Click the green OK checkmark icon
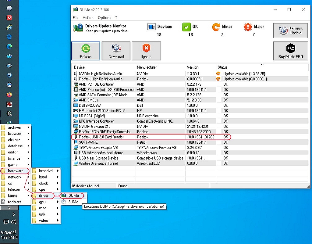Screen dimensions: 312x244 click(186, 27)
